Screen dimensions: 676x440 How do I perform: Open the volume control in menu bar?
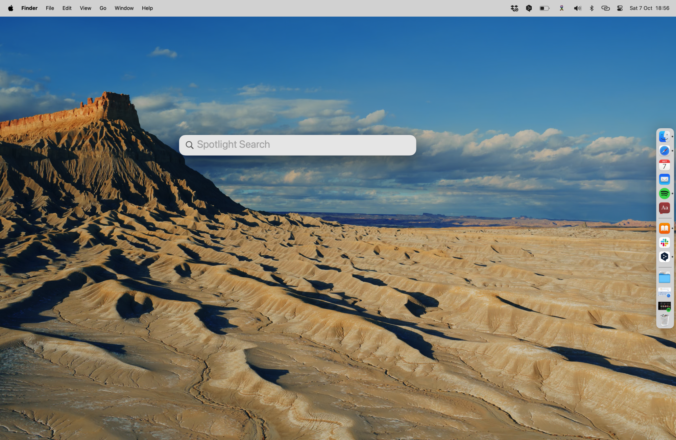point(577,8)
